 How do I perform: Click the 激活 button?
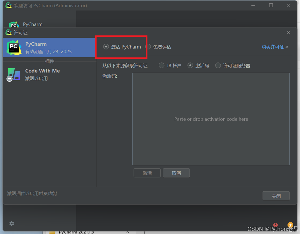[147, 173]
